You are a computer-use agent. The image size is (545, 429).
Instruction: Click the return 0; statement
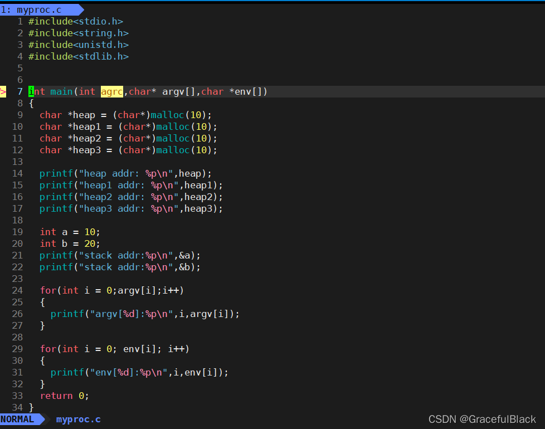tap(64, 396)
